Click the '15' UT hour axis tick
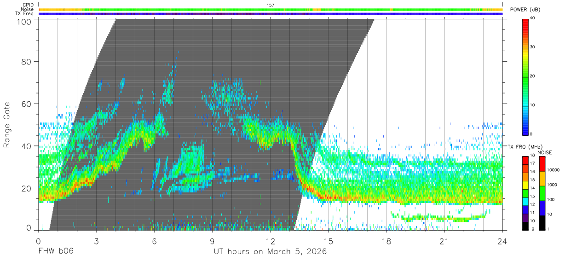The height and width of the screenshot is (261, 565). coord(329,242)
